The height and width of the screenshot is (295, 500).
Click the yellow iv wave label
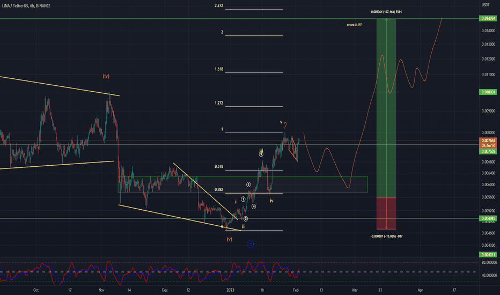click(271, 201)
